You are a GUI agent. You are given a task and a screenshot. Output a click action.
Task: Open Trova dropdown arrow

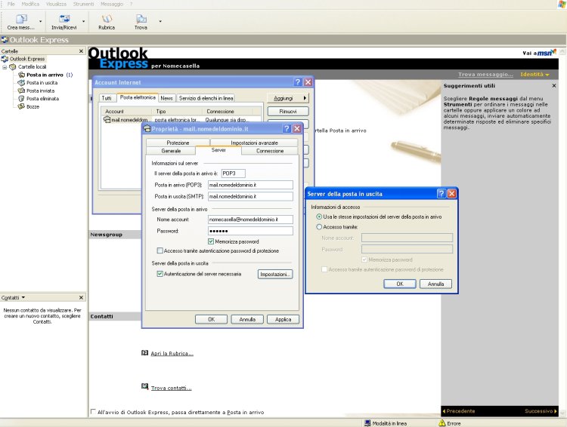tap(160, 21)
